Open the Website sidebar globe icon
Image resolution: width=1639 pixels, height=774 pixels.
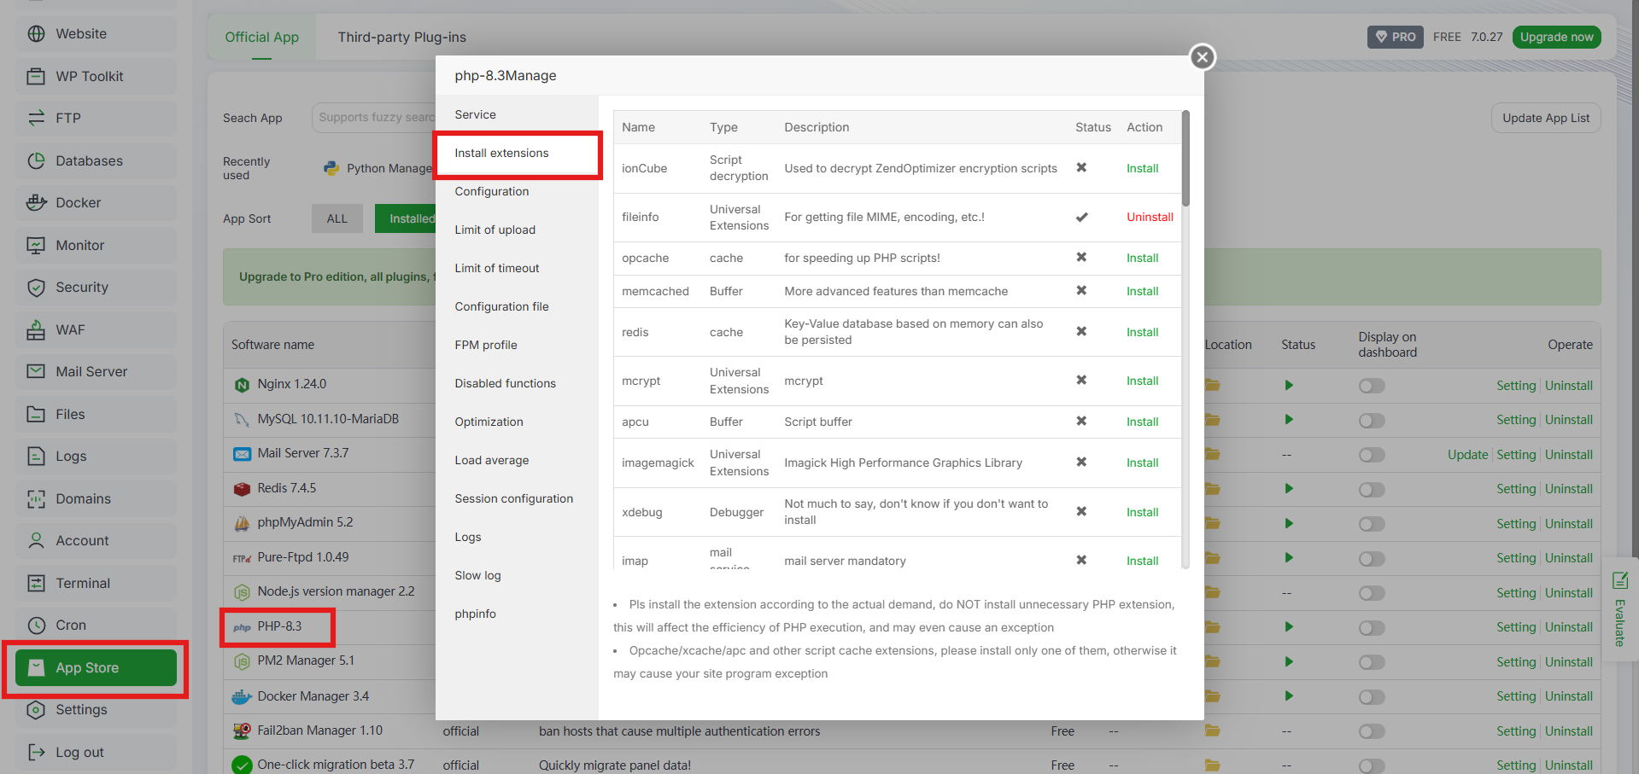36,34
